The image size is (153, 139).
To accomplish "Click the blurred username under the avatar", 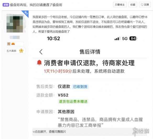I will pos(15,37).
